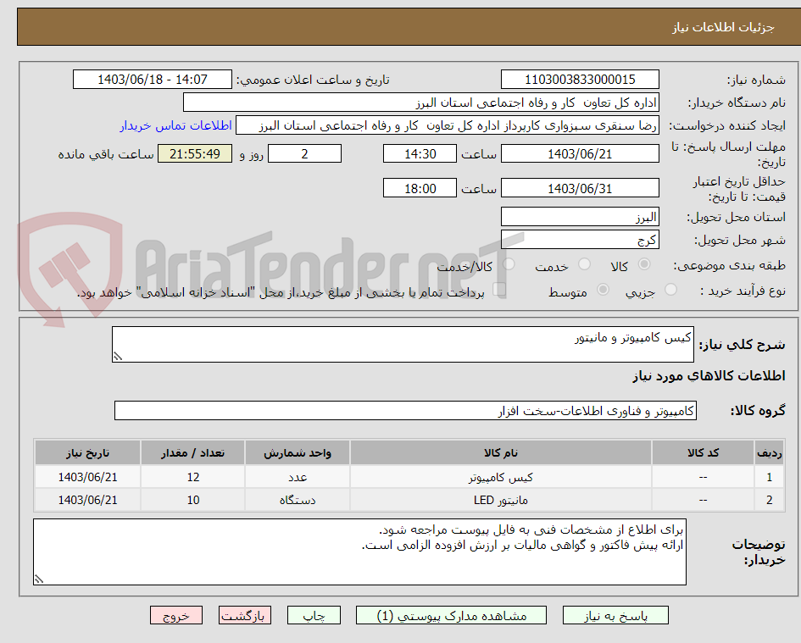Click the buyer notes text area

click(359, 552)
